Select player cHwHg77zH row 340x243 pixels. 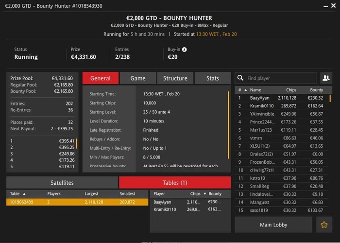coord(282,170)
